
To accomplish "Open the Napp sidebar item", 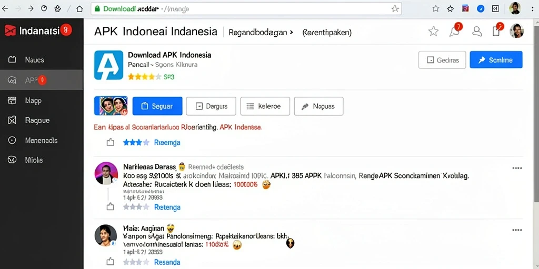I will (41, 100).
